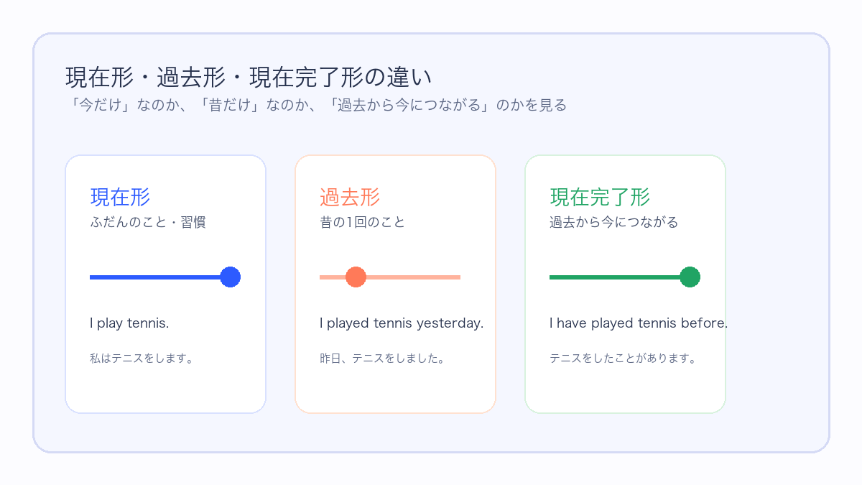Select the green 現在完了形 card heading
Image resolution: width=862 pixels, height=485 pixels.
(x=600, y=197)
